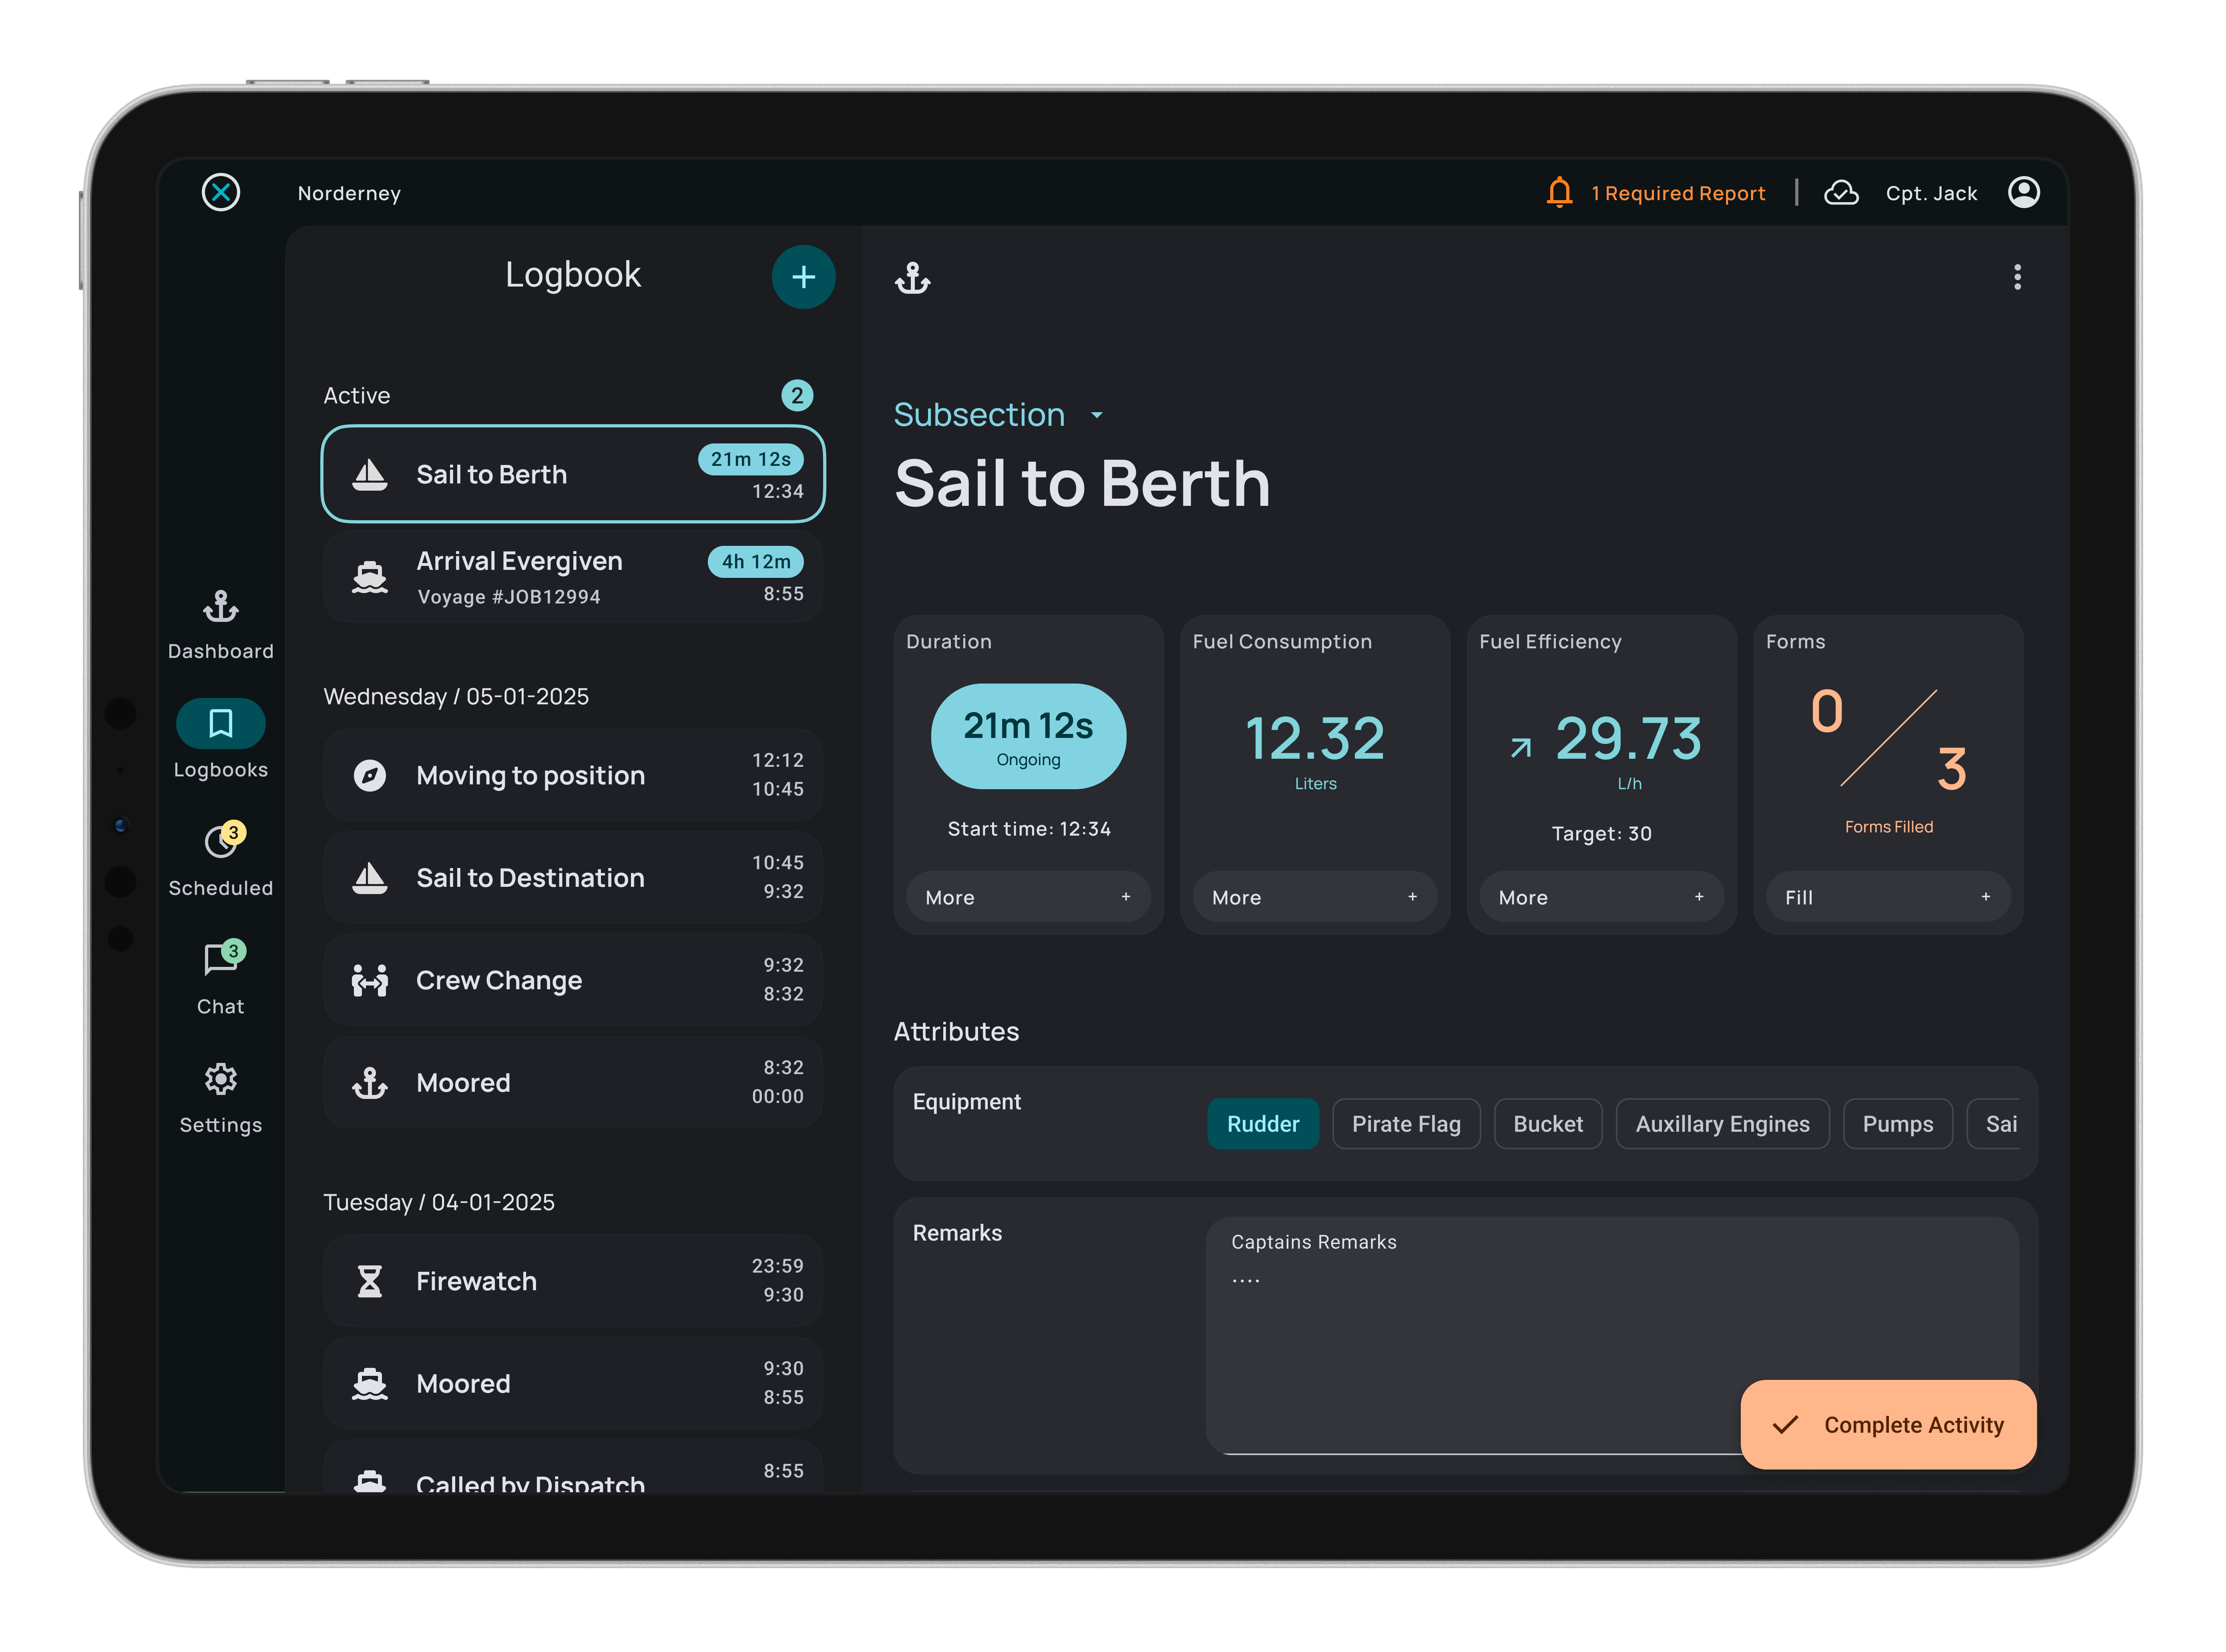
Task: Go to Dashboard in the sidebar
Action: coord(220,625)
